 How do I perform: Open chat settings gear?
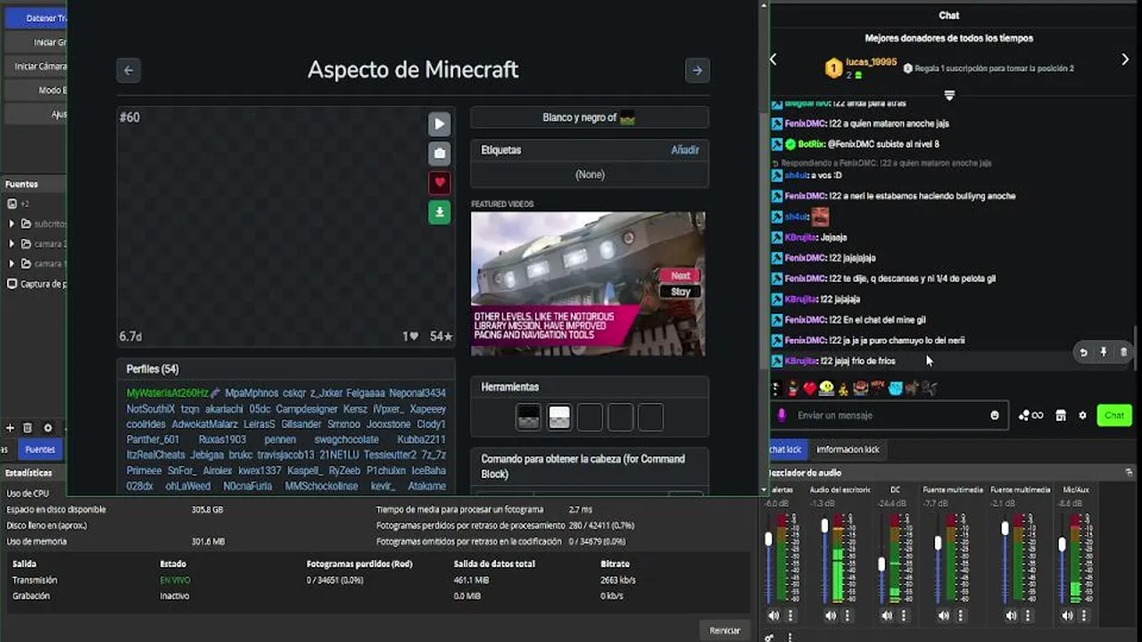[1082, 416]
